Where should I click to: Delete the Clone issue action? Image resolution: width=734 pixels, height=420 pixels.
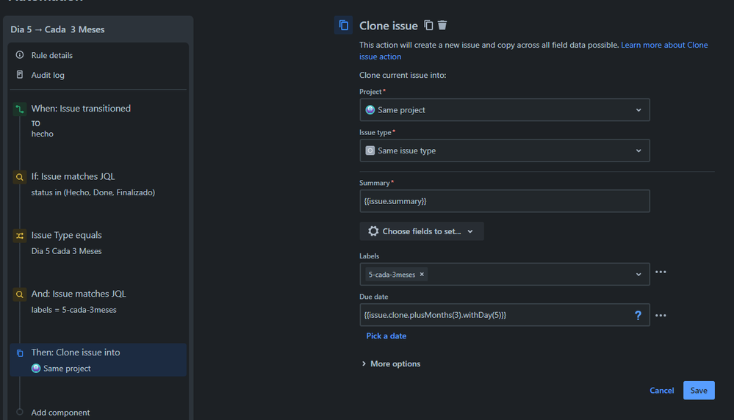click(x=442, y=25)
